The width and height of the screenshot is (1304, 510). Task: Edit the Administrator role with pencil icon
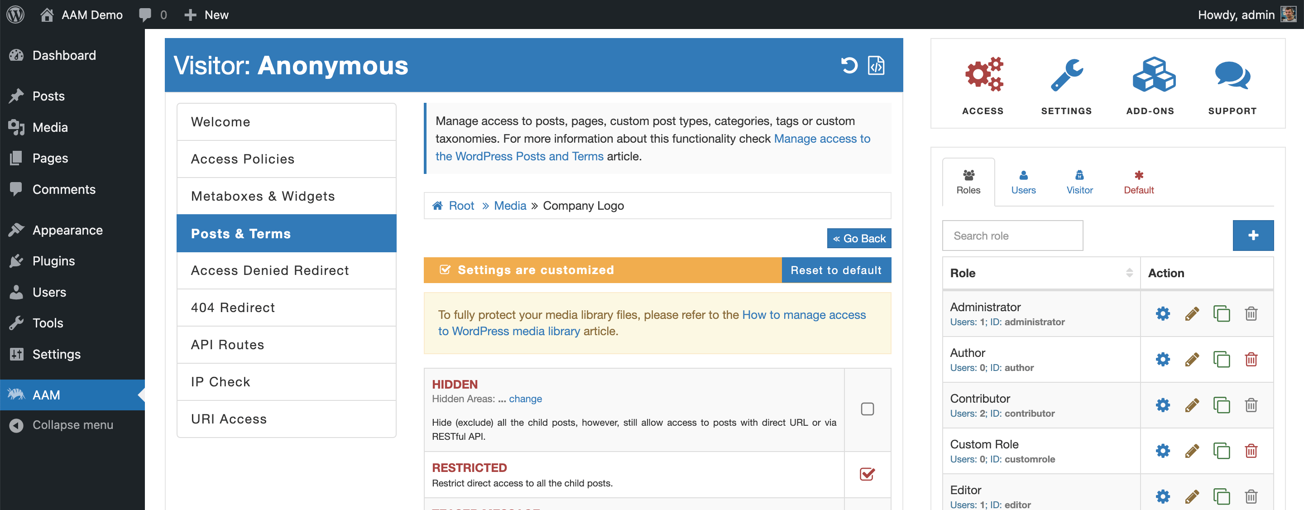point(1192,313)
